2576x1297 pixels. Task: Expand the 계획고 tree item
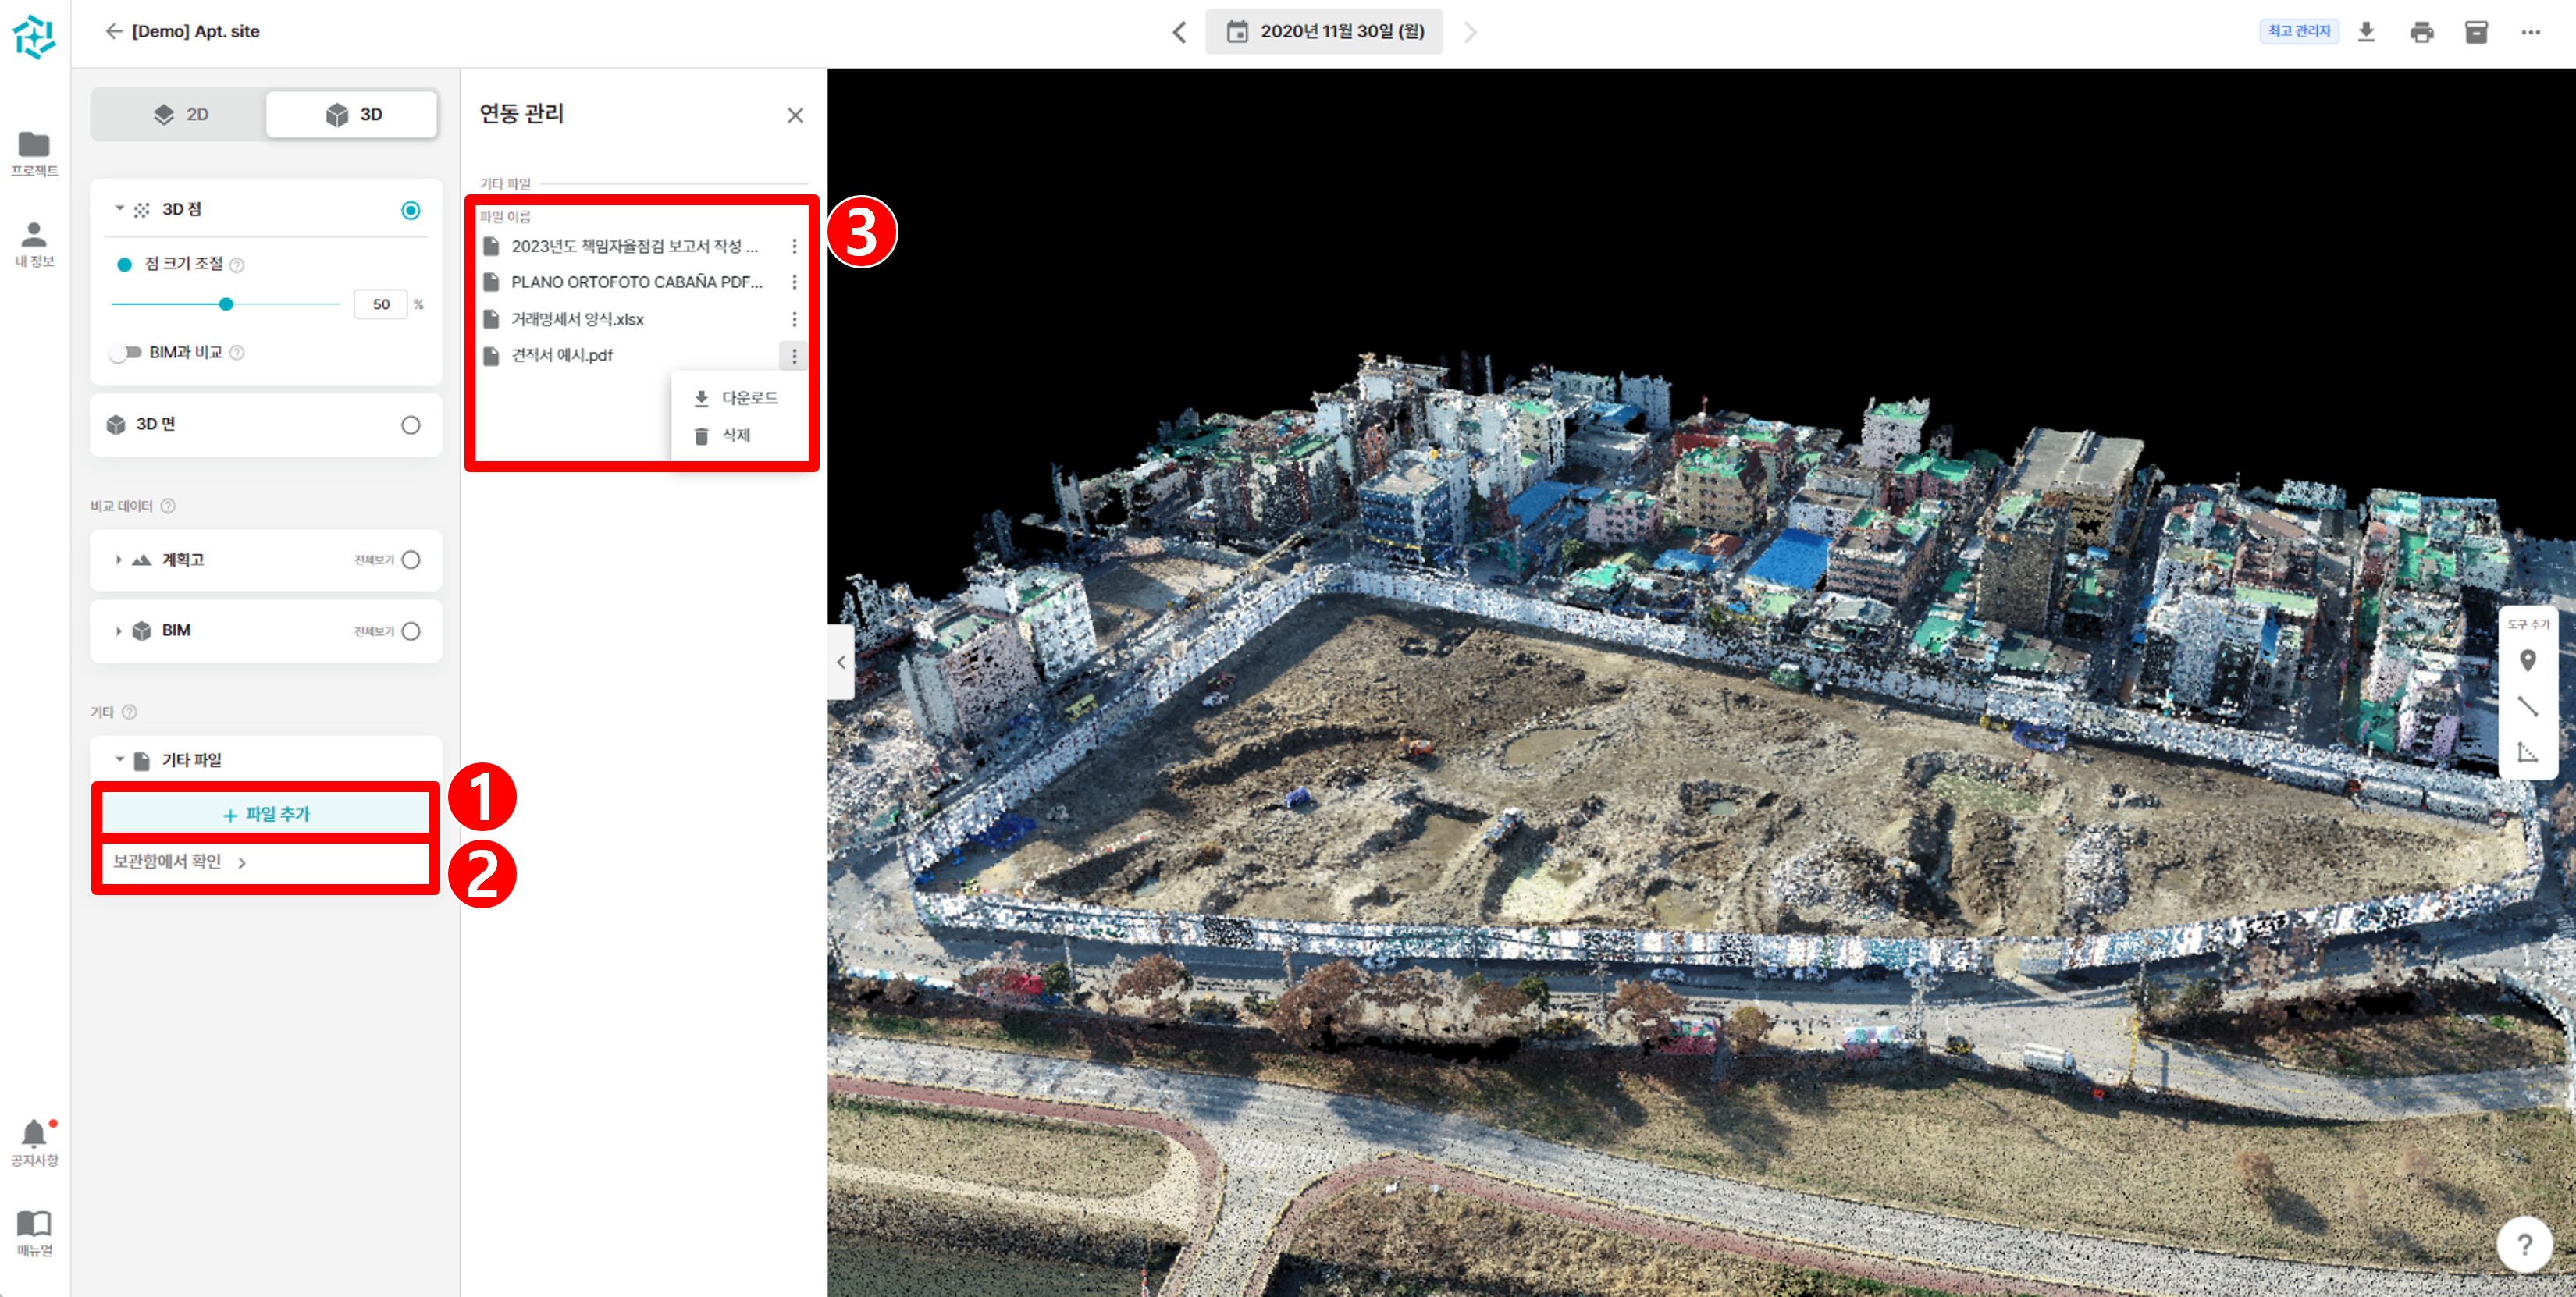[x=118, y=560]
